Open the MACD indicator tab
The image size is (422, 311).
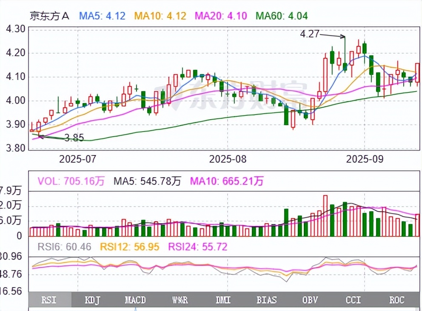tap(135, 299)
